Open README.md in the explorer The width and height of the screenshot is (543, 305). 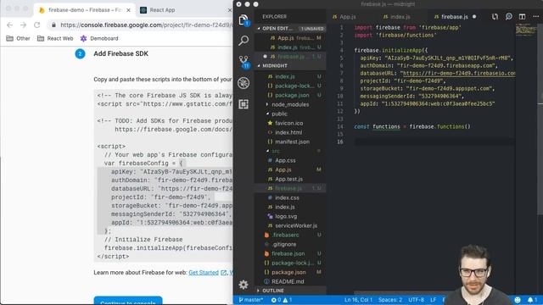click(288, 282)
